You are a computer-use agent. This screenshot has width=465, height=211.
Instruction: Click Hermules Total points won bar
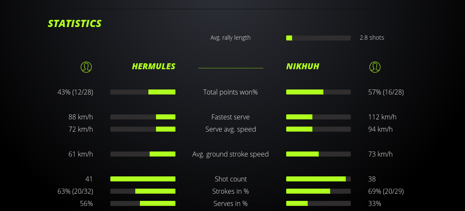pyautogui.click(x=143, y=92)
